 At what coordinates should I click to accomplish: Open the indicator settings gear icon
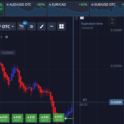tap(7, 37)
